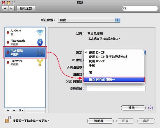This screenshot has height=128, width=160.
Task: Click the 顯示全部 button
Action: (x=26, y=8)
